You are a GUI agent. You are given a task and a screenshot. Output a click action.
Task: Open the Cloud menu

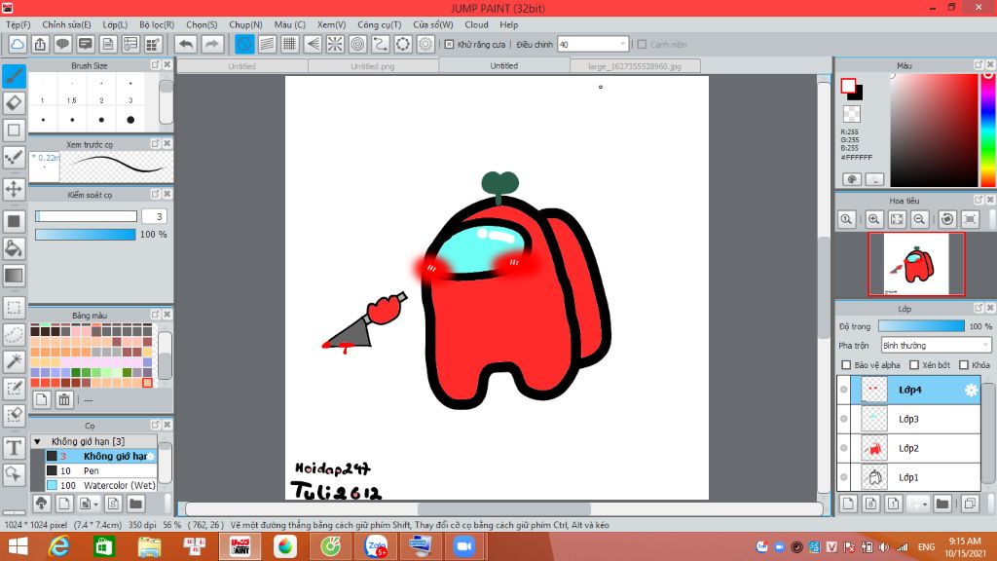click(x=476, y=24)
